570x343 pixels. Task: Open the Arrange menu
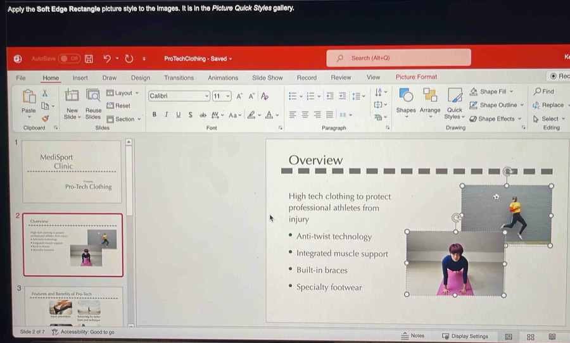[430, 102]
